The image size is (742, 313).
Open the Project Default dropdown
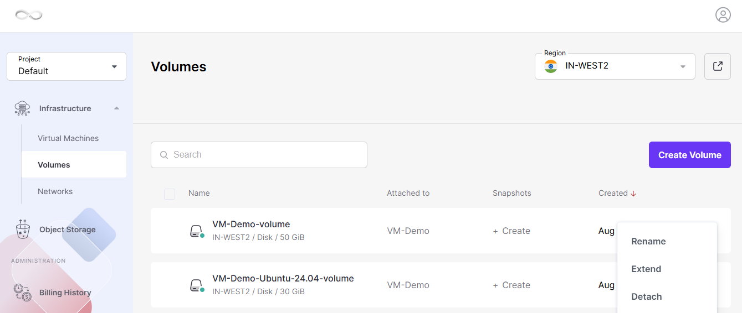click(x=66, y=66)
